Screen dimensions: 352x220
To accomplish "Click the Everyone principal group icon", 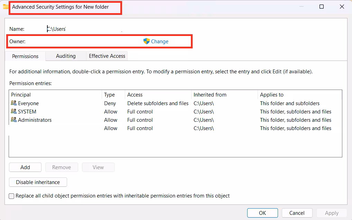I will click(x=14, y=103).
